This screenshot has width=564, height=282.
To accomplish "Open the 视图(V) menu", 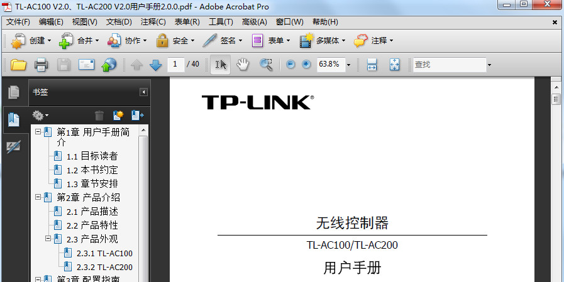I will click(84, 22).
